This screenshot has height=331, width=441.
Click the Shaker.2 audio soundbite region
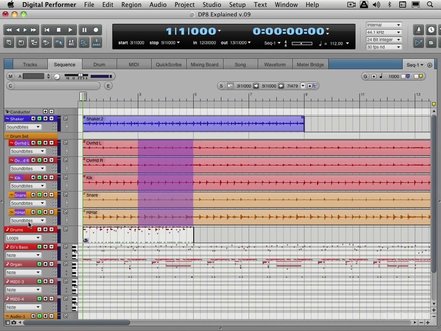pos(193,124)
